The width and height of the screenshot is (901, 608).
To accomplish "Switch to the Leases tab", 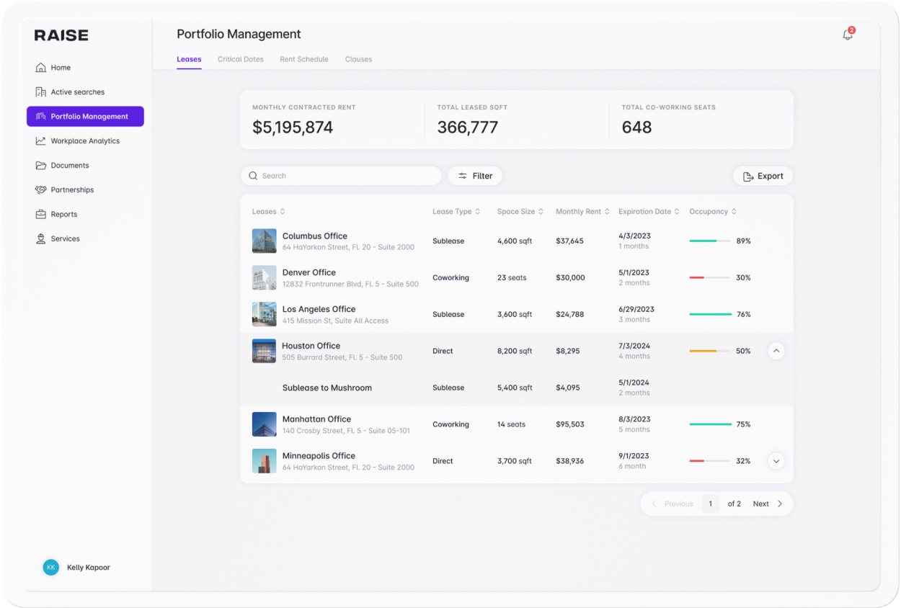I will [189, 59].
